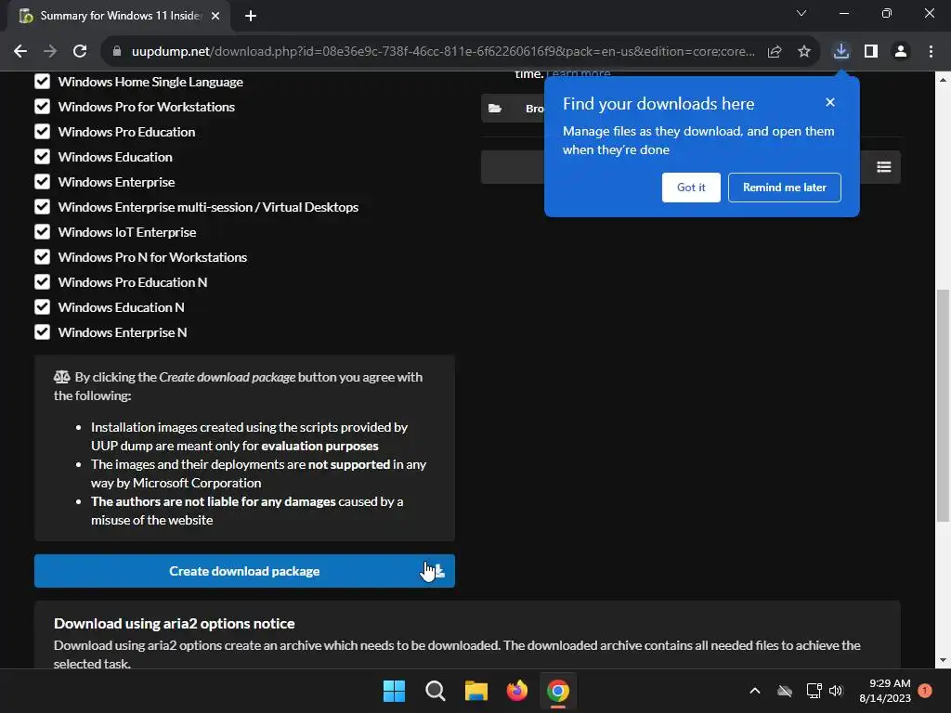Click Remind me later button
Image resolution: width=951 pixels, height=713 pixels.
coord(784,188)
